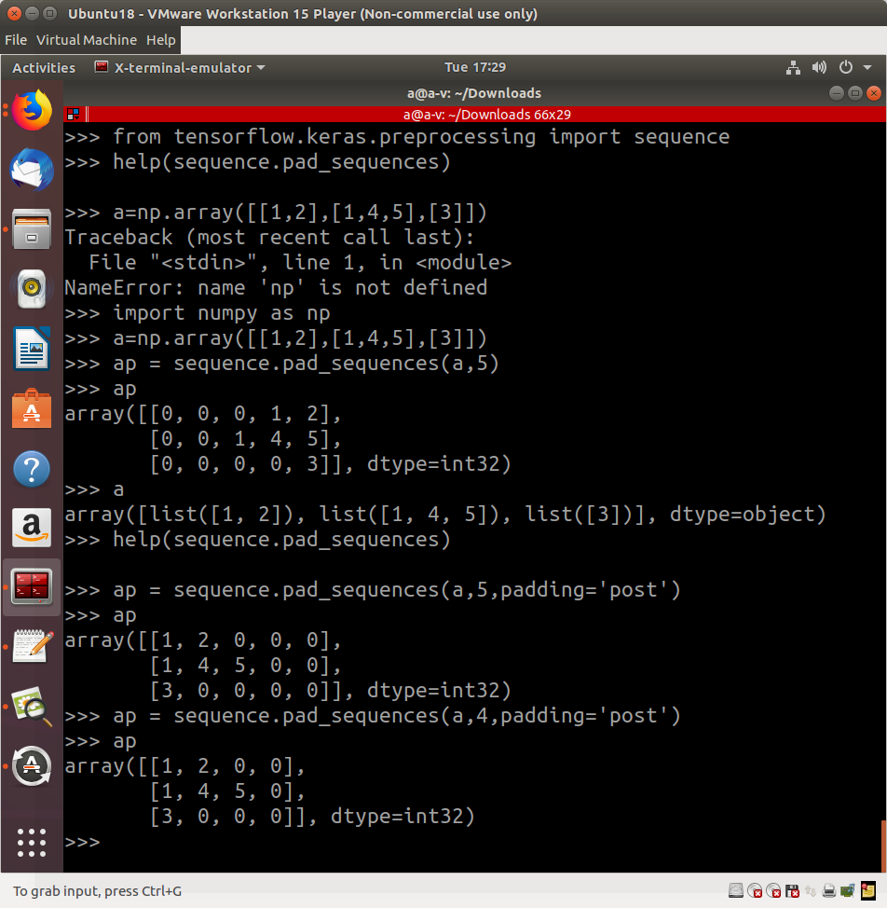Image resolution: width=887 pixels, height=908 pixels.
Task: Click the Activities button
Action: (43, 67)
